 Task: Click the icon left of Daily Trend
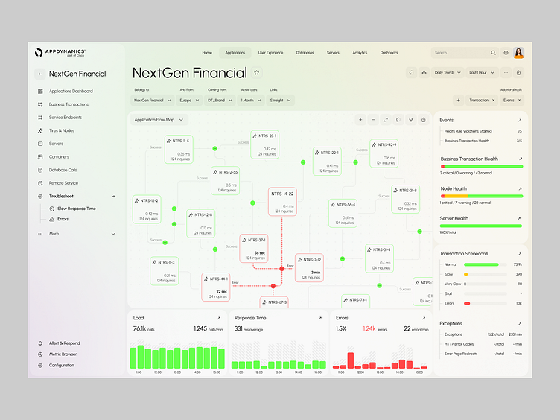pos(424,72)
